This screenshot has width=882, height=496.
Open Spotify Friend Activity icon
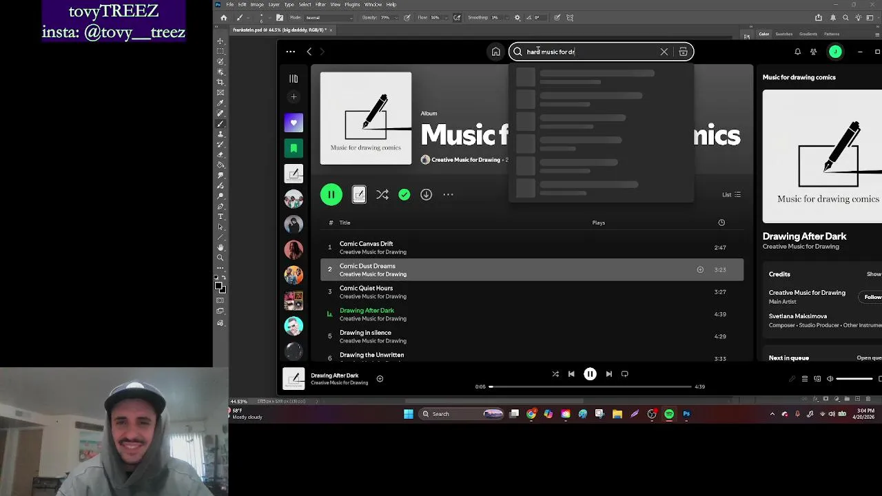tap(813, 52)
